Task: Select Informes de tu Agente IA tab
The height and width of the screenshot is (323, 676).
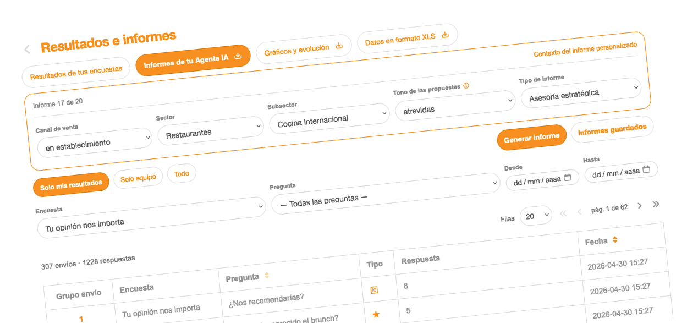Action: click(193, 61)
